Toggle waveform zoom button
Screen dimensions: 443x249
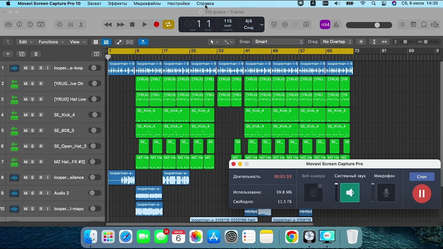361,42
